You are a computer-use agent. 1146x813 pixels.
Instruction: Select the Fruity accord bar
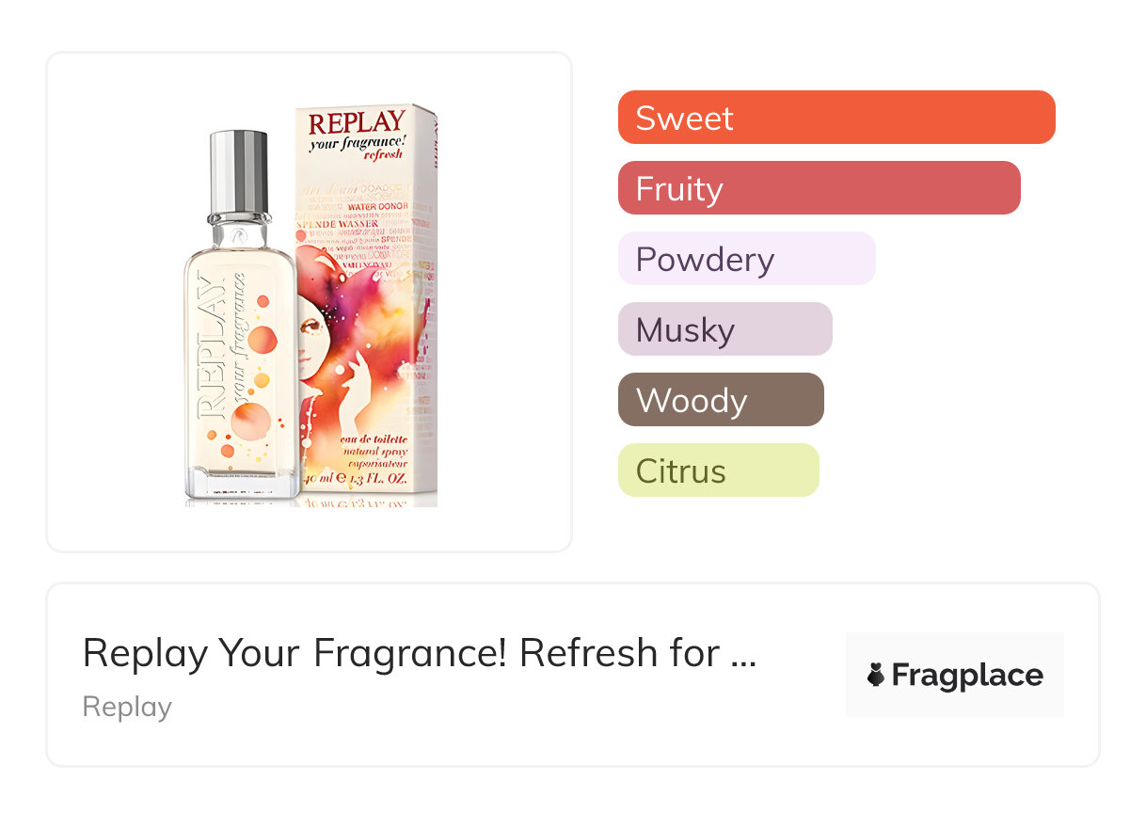[819, 188]
